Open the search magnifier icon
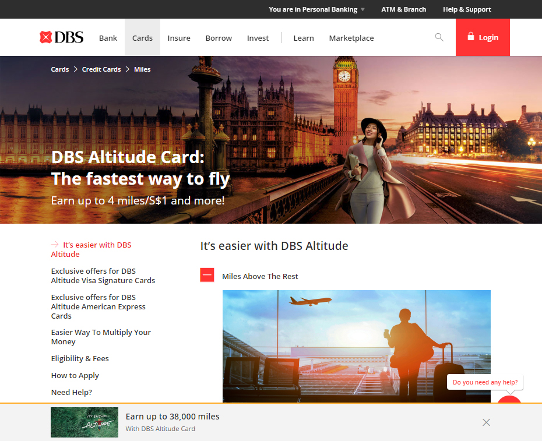Image resolution: width=542 pixels, height=441 pixels. (x=439, y=37)
